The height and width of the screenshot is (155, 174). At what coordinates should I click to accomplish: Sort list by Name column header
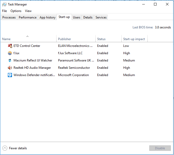tap(6, 39)
